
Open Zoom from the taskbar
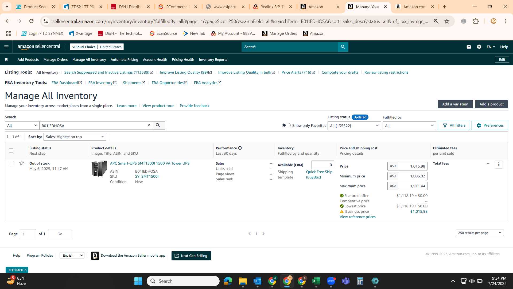pyautogui.click(x=331, y=281)
